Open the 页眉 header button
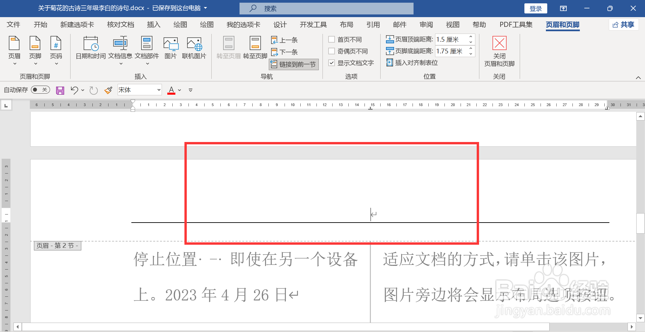The width and height of the screenshot is (645, 332). [14, 50]
